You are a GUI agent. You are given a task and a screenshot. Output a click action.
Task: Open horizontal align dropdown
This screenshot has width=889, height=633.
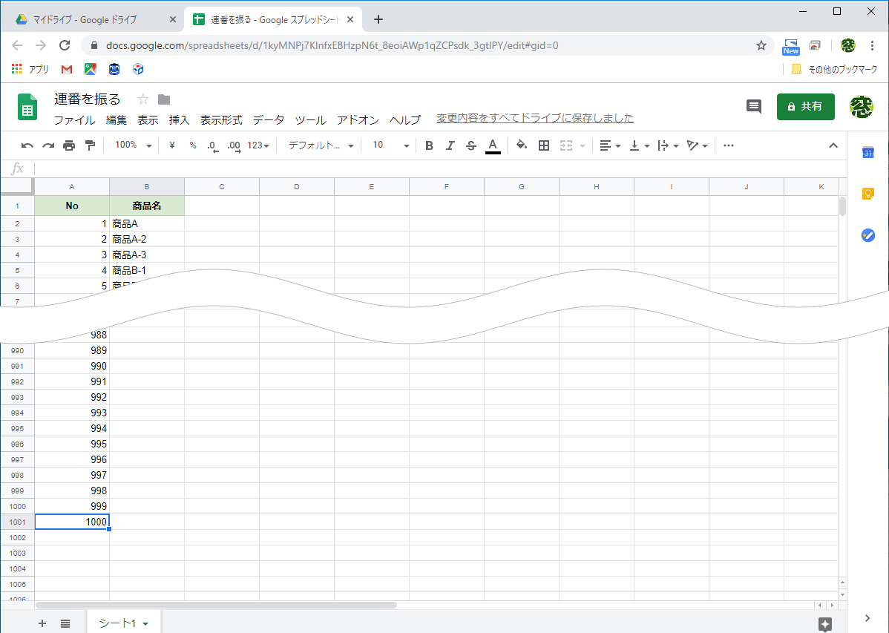point(610,145)
